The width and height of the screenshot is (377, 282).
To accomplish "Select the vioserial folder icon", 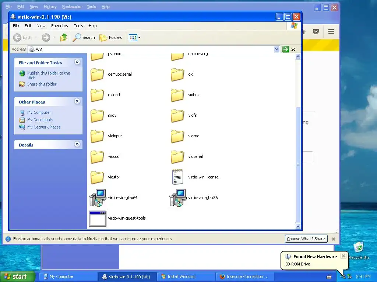I will pos(177,157).
